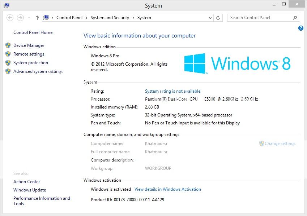Viewport: 307px width, 216px height.
Task: Click System rating is not available link
Action: coord(172,91)
